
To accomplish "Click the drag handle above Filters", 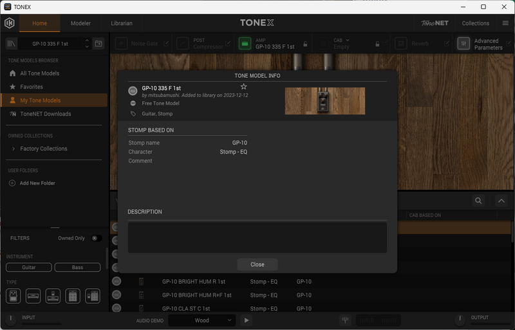I will tap(55, 227).
